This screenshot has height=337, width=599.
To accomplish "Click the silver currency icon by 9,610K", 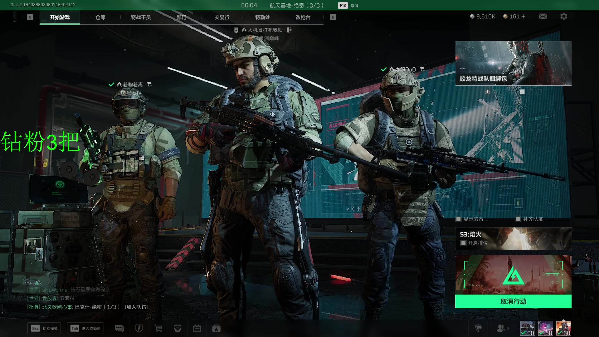I will [472, 17].
